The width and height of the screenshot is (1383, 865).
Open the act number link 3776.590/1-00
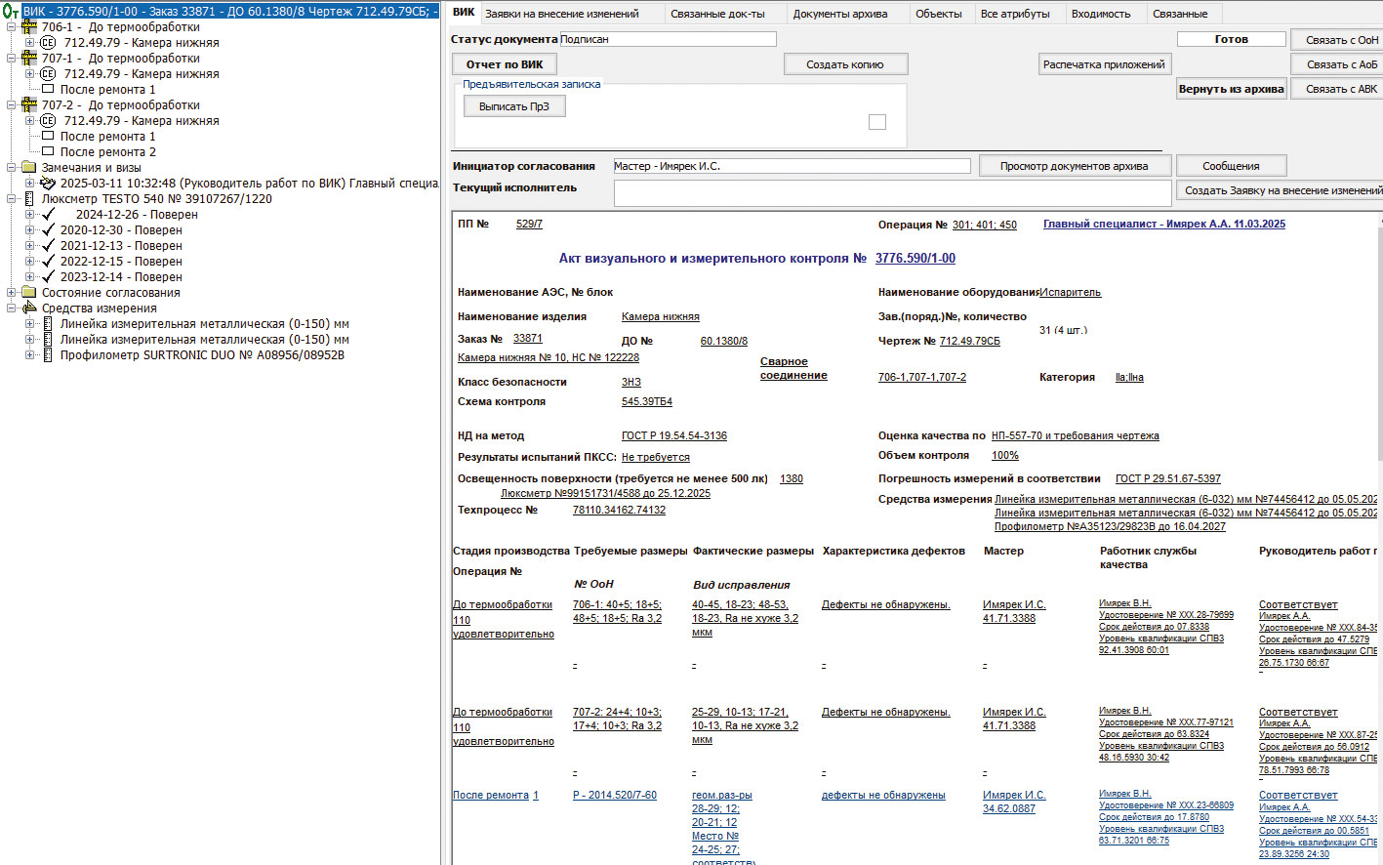point(915,259)
